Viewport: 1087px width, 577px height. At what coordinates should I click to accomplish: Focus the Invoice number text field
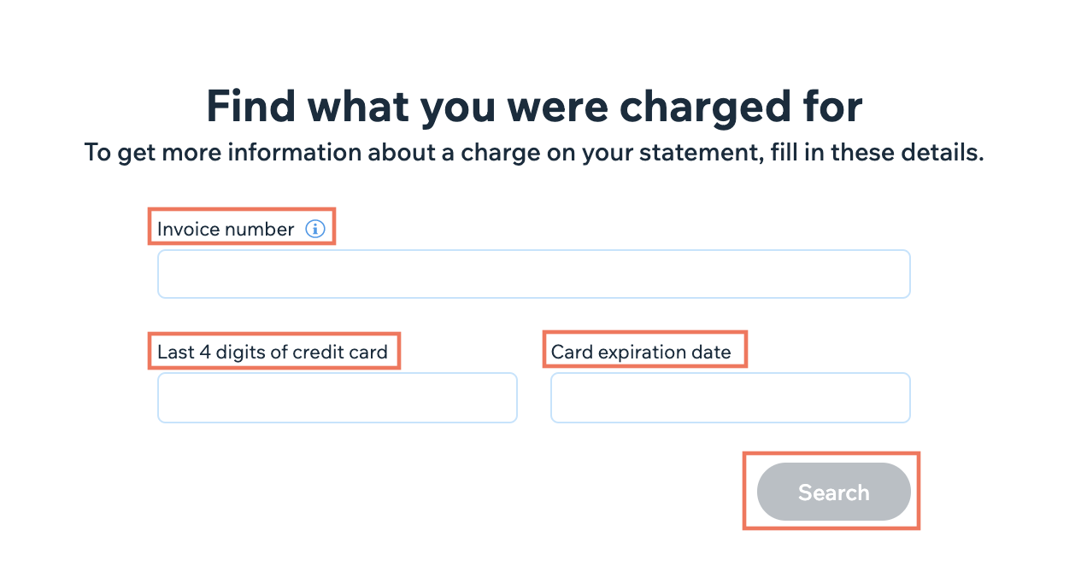(x=534, y=274)
